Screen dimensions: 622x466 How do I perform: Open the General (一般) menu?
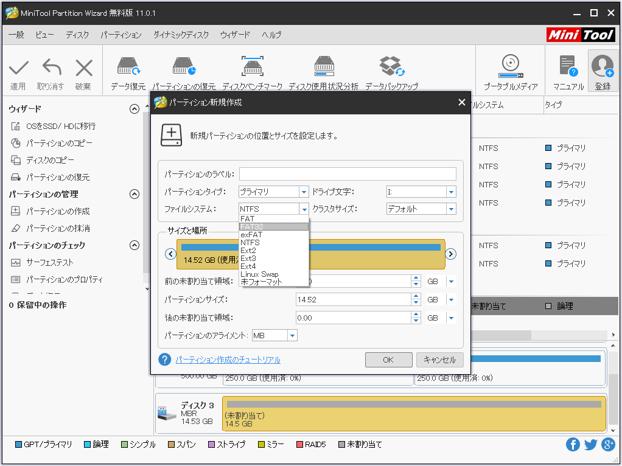[16, 35]
